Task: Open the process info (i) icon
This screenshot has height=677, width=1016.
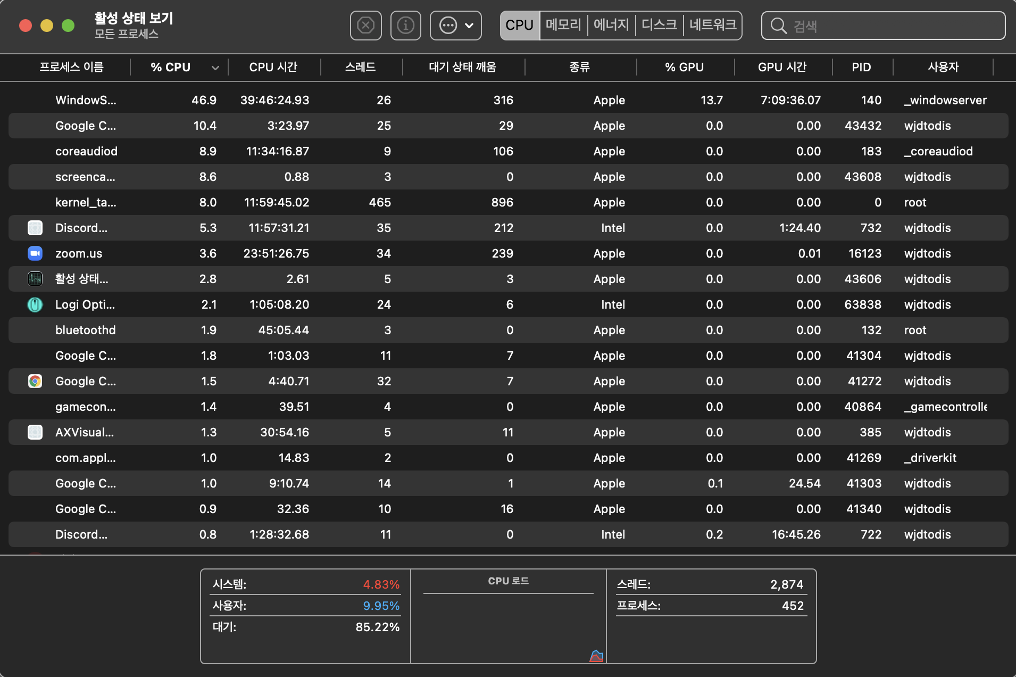Action: point(405,25)
